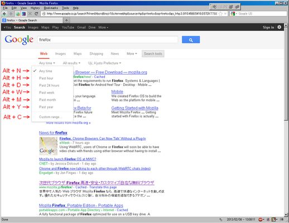289x223 pixels.
Task: Open the Mobile sitelink result
Action: tap(117, 91)
